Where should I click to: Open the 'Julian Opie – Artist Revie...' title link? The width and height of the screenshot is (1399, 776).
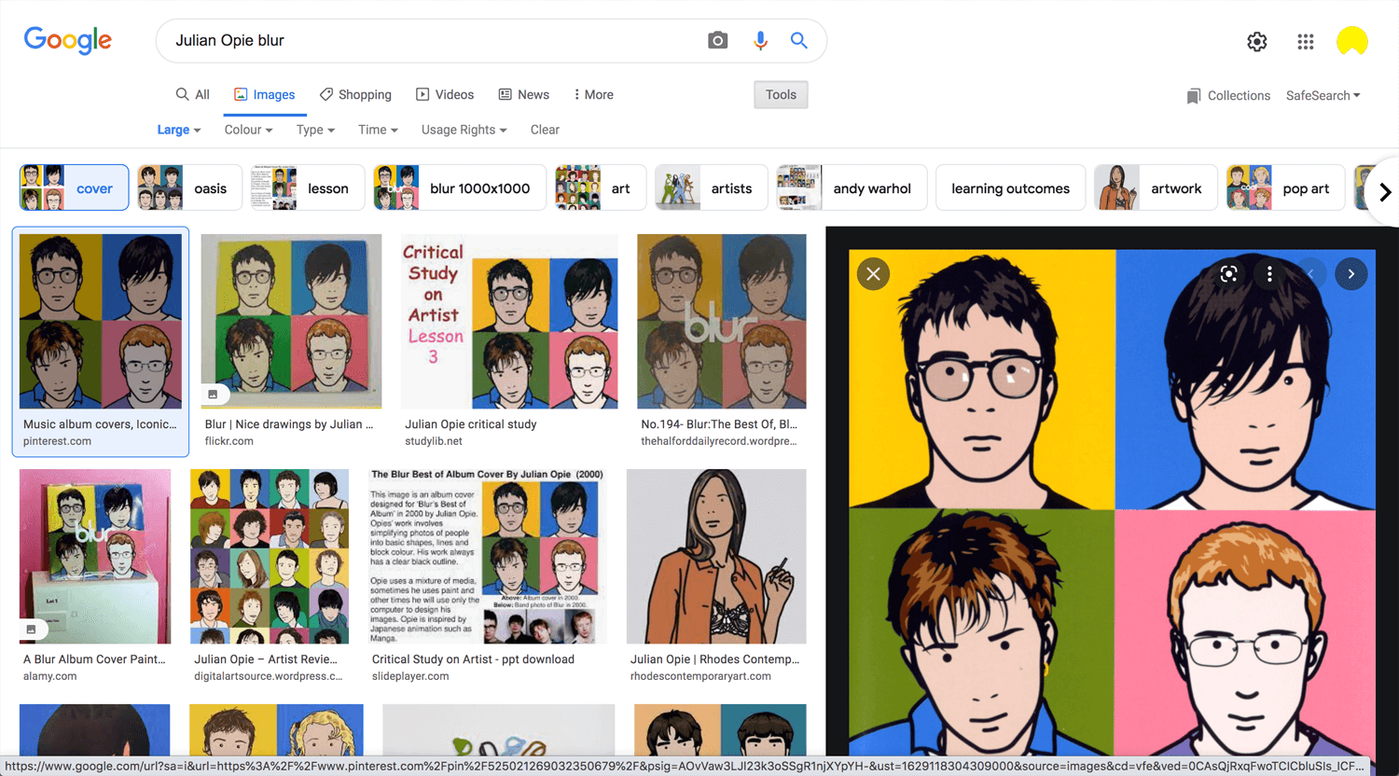[x=268, y=659]
